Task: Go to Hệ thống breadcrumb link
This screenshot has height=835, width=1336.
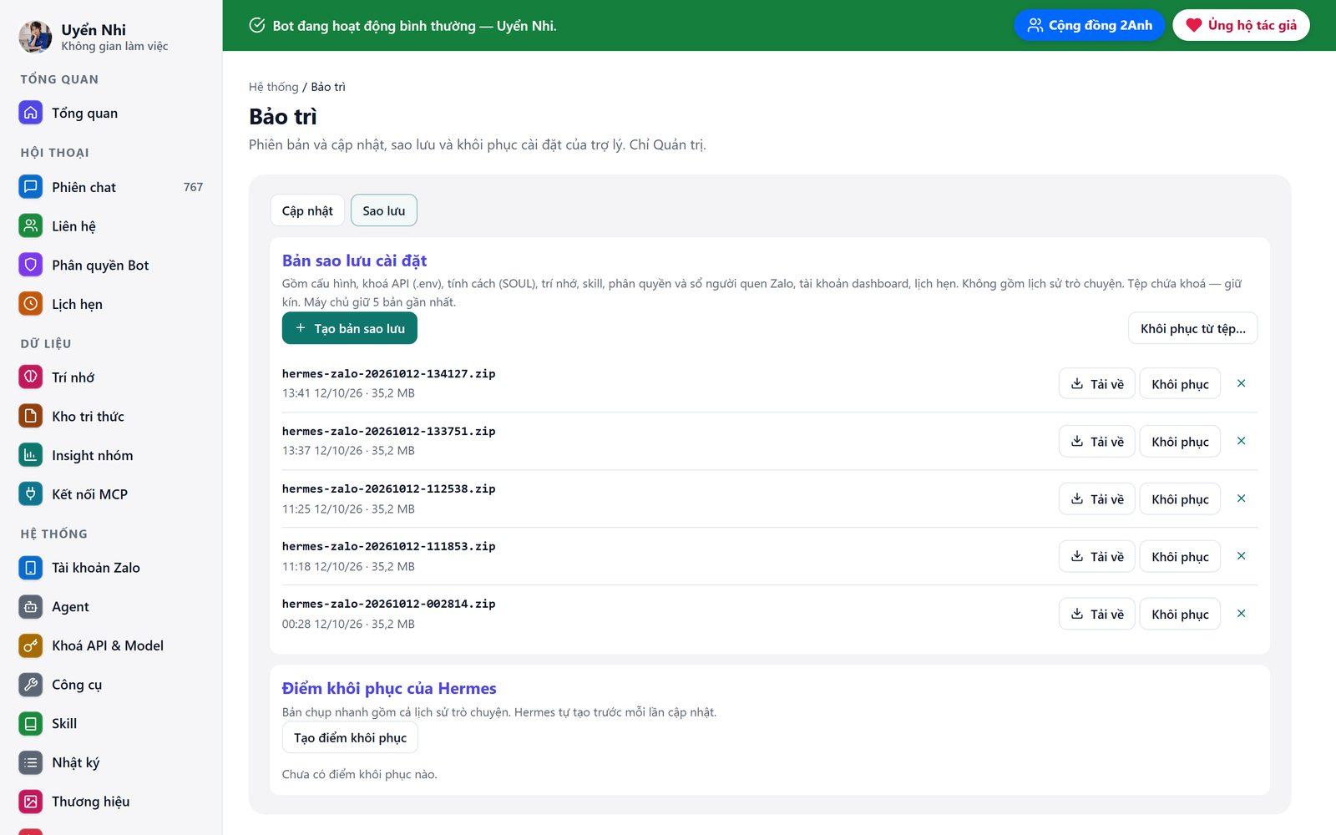Action: click(x=273, y=87)
